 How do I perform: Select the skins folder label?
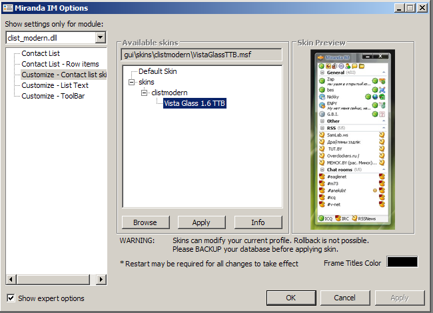click(x=147, y=82)
